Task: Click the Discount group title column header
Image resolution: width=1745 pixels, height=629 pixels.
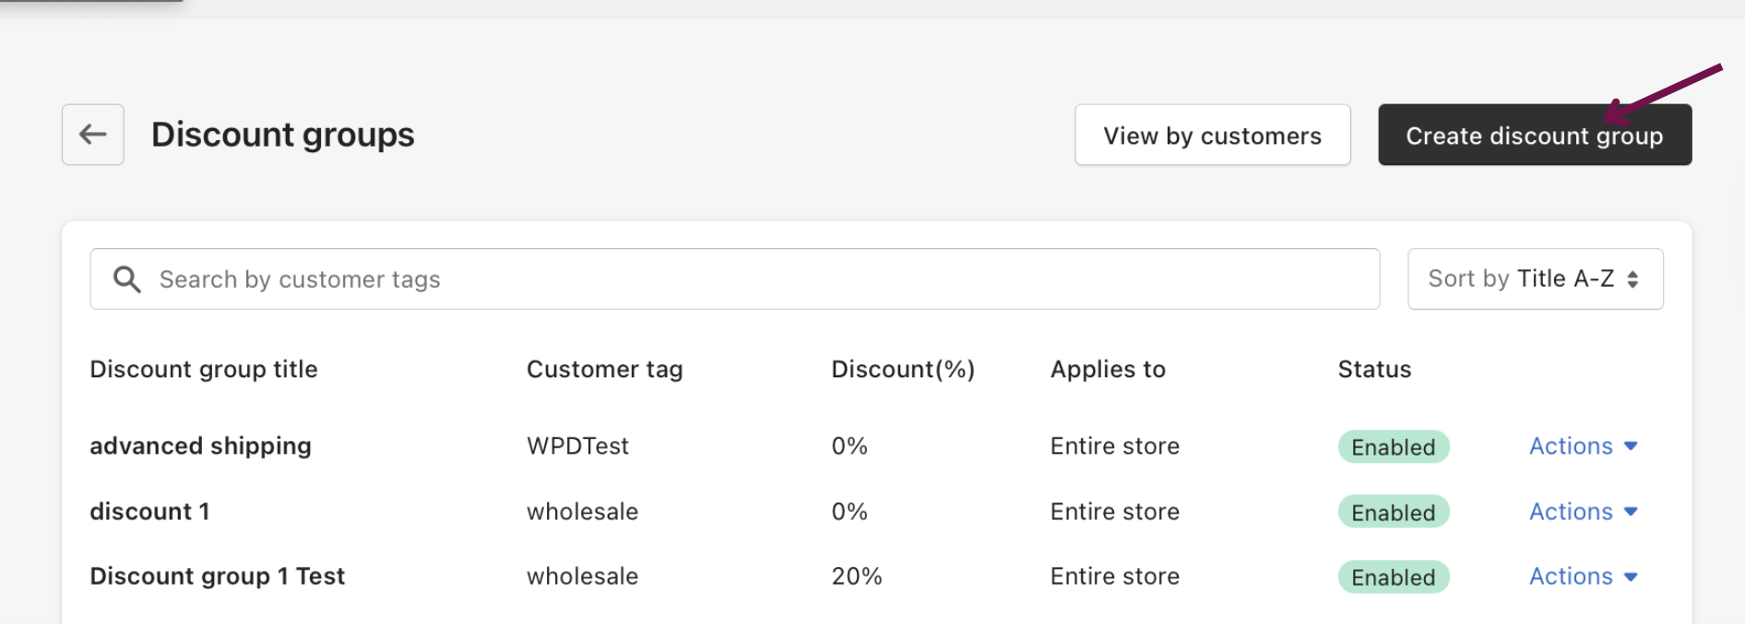Action: click(x=203, y=370)
